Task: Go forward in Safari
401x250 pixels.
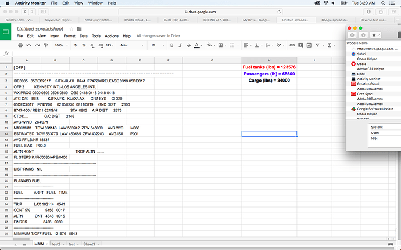Action: coord(32,12)
